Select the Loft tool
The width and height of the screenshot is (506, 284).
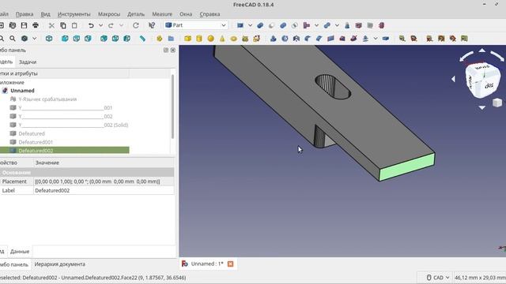point(342,39)
